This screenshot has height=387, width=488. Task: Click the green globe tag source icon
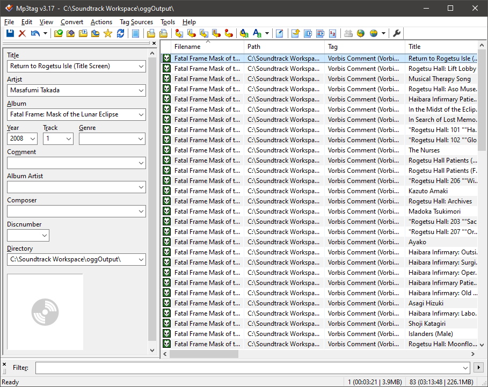(361, 33)
